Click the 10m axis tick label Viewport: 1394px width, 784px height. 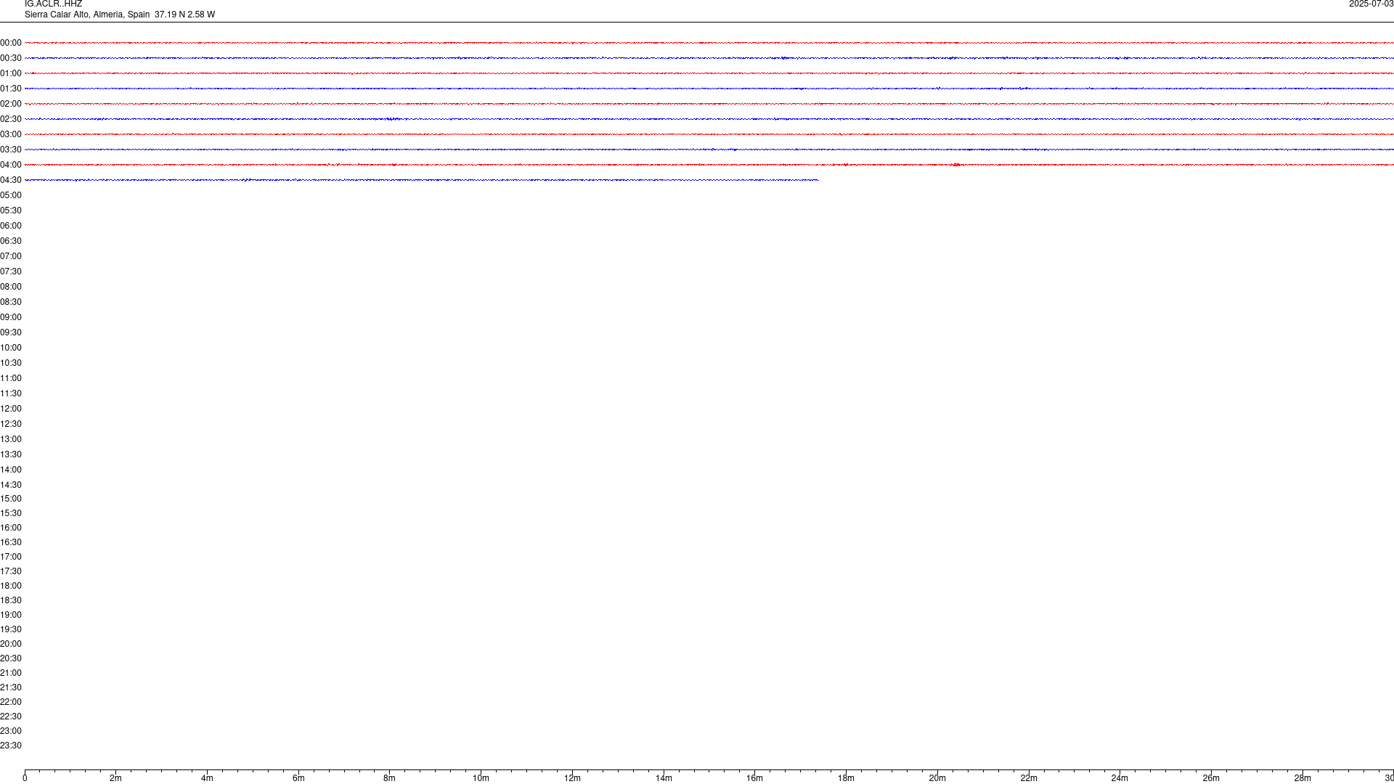pos(481,778)
